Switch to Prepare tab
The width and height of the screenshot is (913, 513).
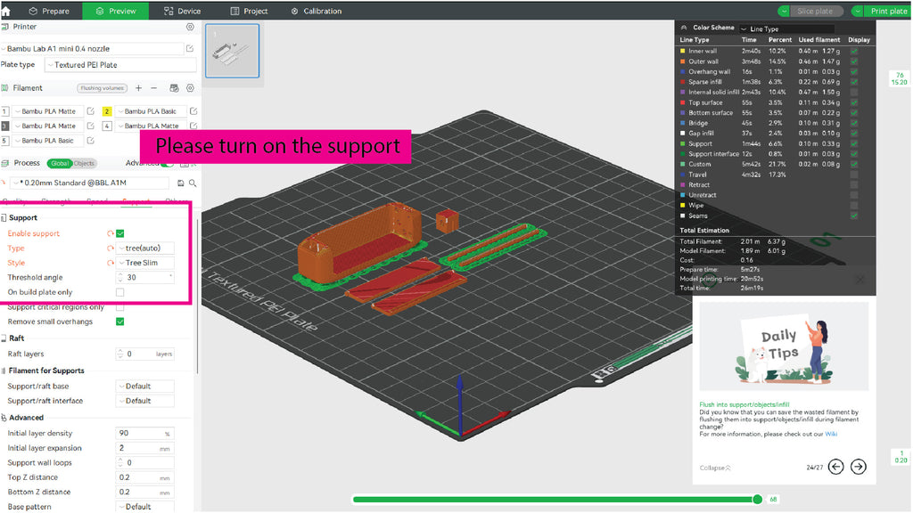tap(49, 11)
